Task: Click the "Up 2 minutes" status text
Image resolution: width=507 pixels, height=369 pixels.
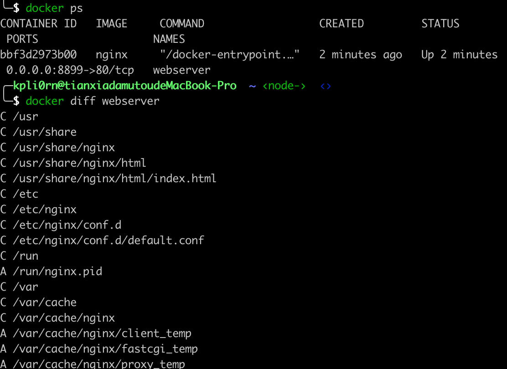Action: pyautogui.click(x=459, y=55)
